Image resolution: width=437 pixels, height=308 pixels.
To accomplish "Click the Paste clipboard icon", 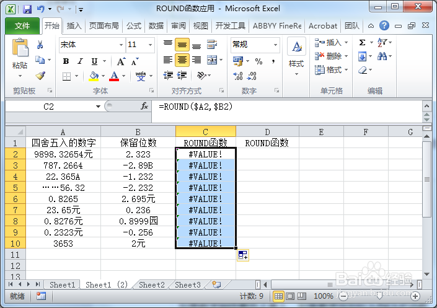I will pos(20,48).
